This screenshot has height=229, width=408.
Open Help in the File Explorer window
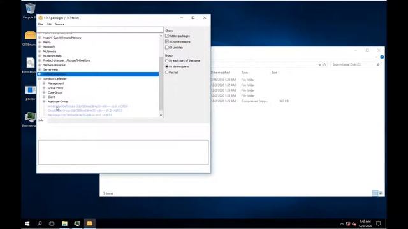pyautogui.click(x=382, y=57)
